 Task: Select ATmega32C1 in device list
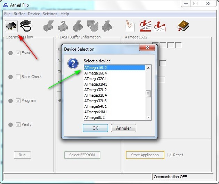pyautogui.click(x=114, y=79)
